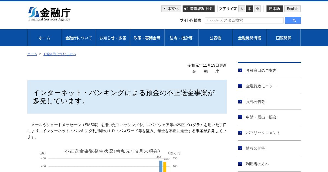Screen dimensions: 328x172
Task: Set font size to small 小
Action: pos(257,9)
